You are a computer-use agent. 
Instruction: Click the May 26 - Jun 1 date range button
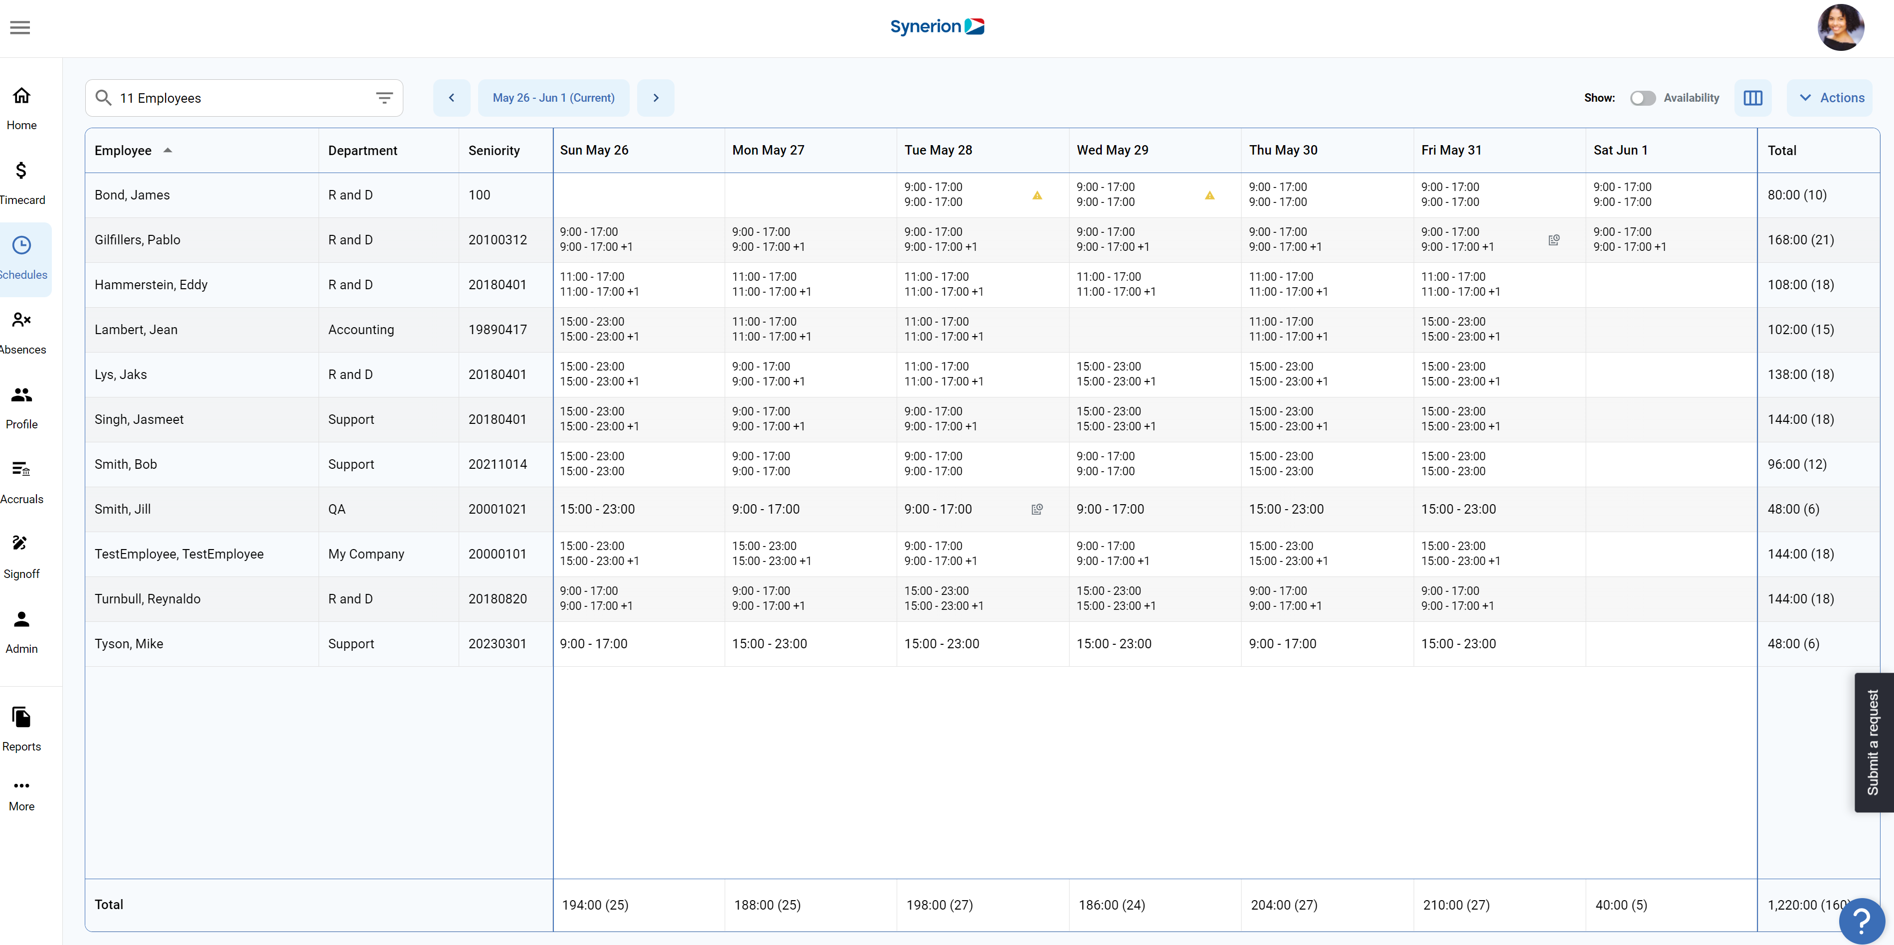(x=553, y=97)
